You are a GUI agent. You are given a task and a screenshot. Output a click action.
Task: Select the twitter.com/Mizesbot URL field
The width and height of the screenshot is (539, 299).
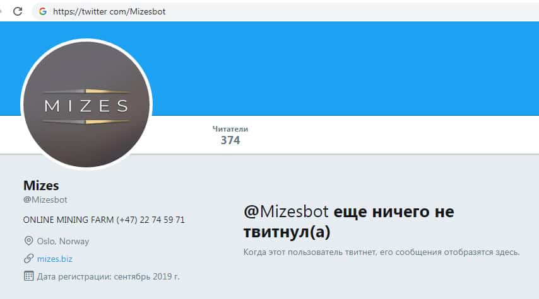(x=285, y=11)
